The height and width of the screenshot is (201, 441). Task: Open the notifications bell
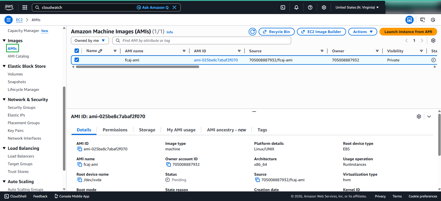[296, 7]
